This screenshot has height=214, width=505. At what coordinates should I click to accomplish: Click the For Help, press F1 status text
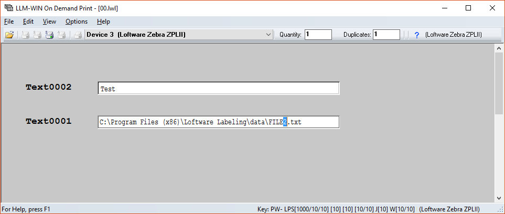coord(26,209)
